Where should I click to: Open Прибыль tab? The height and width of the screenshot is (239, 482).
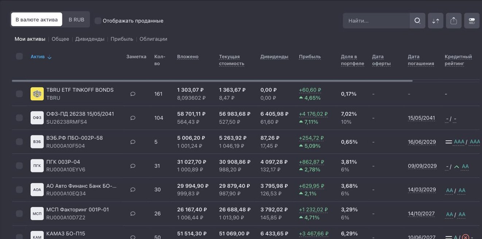[x=122, y=39]
